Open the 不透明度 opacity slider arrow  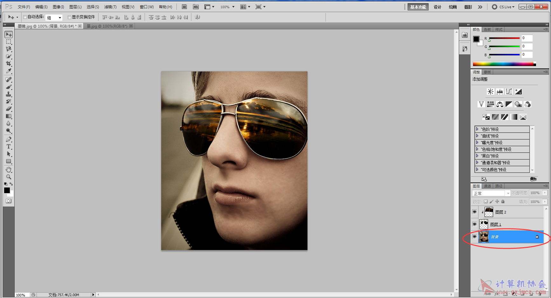click(545, 193)
